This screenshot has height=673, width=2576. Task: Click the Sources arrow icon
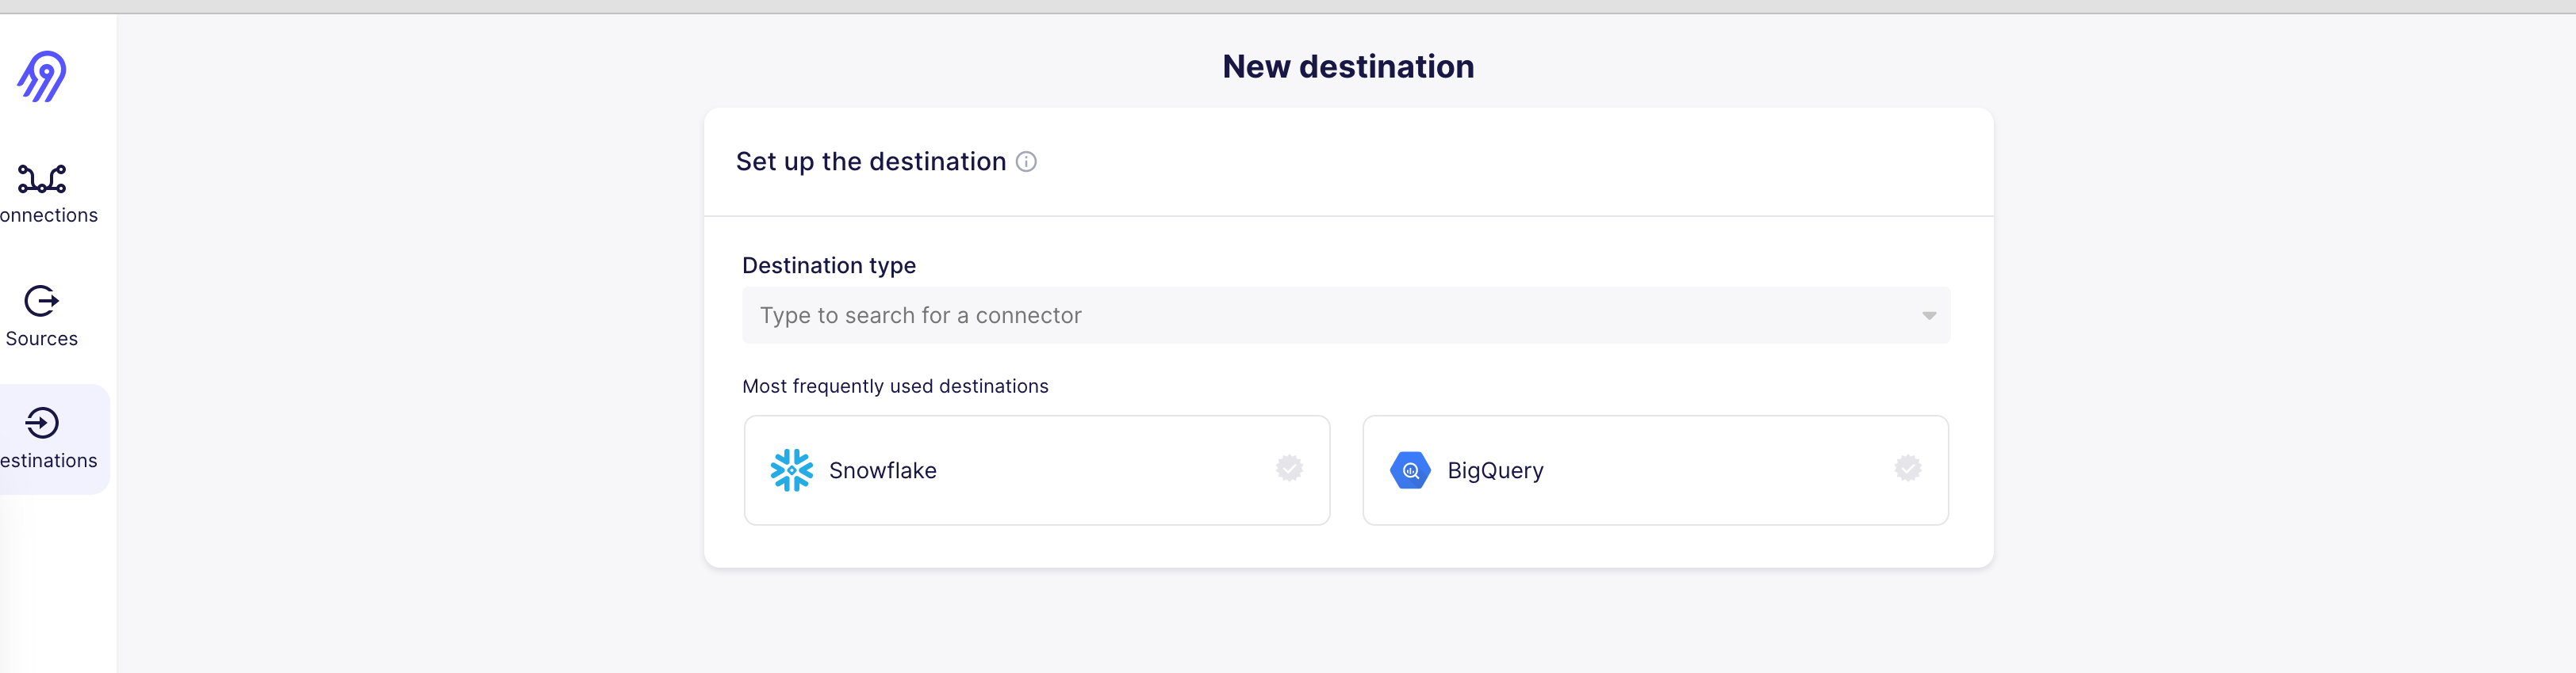[x=42, y=301]
